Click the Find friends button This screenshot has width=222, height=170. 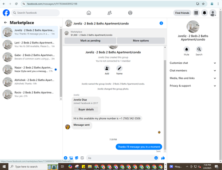(182, 13)
